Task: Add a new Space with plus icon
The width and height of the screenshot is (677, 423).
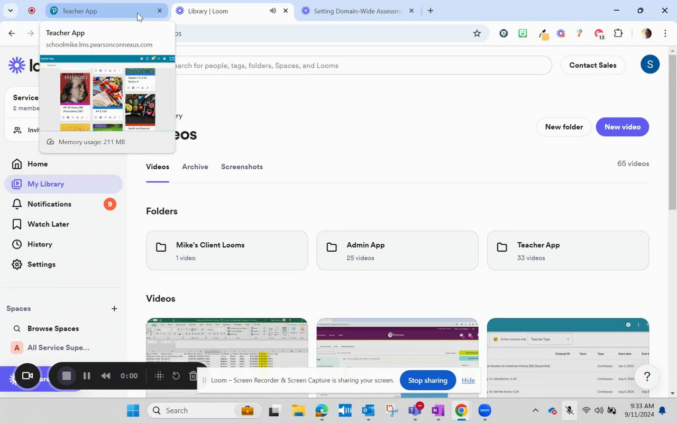Action: (x=114, y=309)
